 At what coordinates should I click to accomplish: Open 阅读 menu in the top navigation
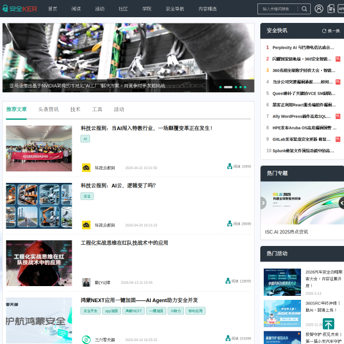point(76,9)
